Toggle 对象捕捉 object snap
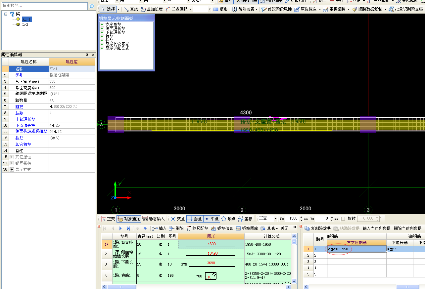425x289 pixels. coord(129,219)
